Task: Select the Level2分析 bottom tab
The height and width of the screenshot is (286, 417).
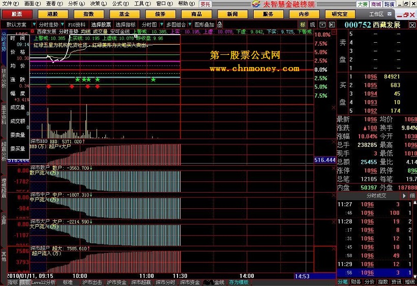Action: 44,282
